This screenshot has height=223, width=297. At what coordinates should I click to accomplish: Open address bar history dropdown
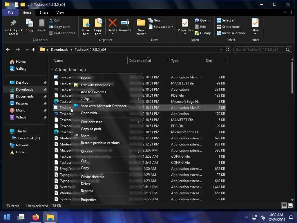[221, 49]
